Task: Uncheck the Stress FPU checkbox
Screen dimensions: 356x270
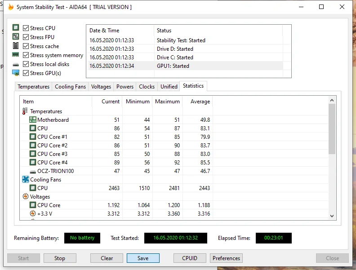Action: pyautogui.click(x=26, y=37)
